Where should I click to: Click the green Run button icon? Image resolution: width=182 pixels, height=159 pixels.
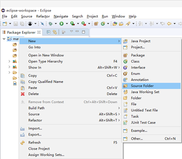click(x=62, y=24)
